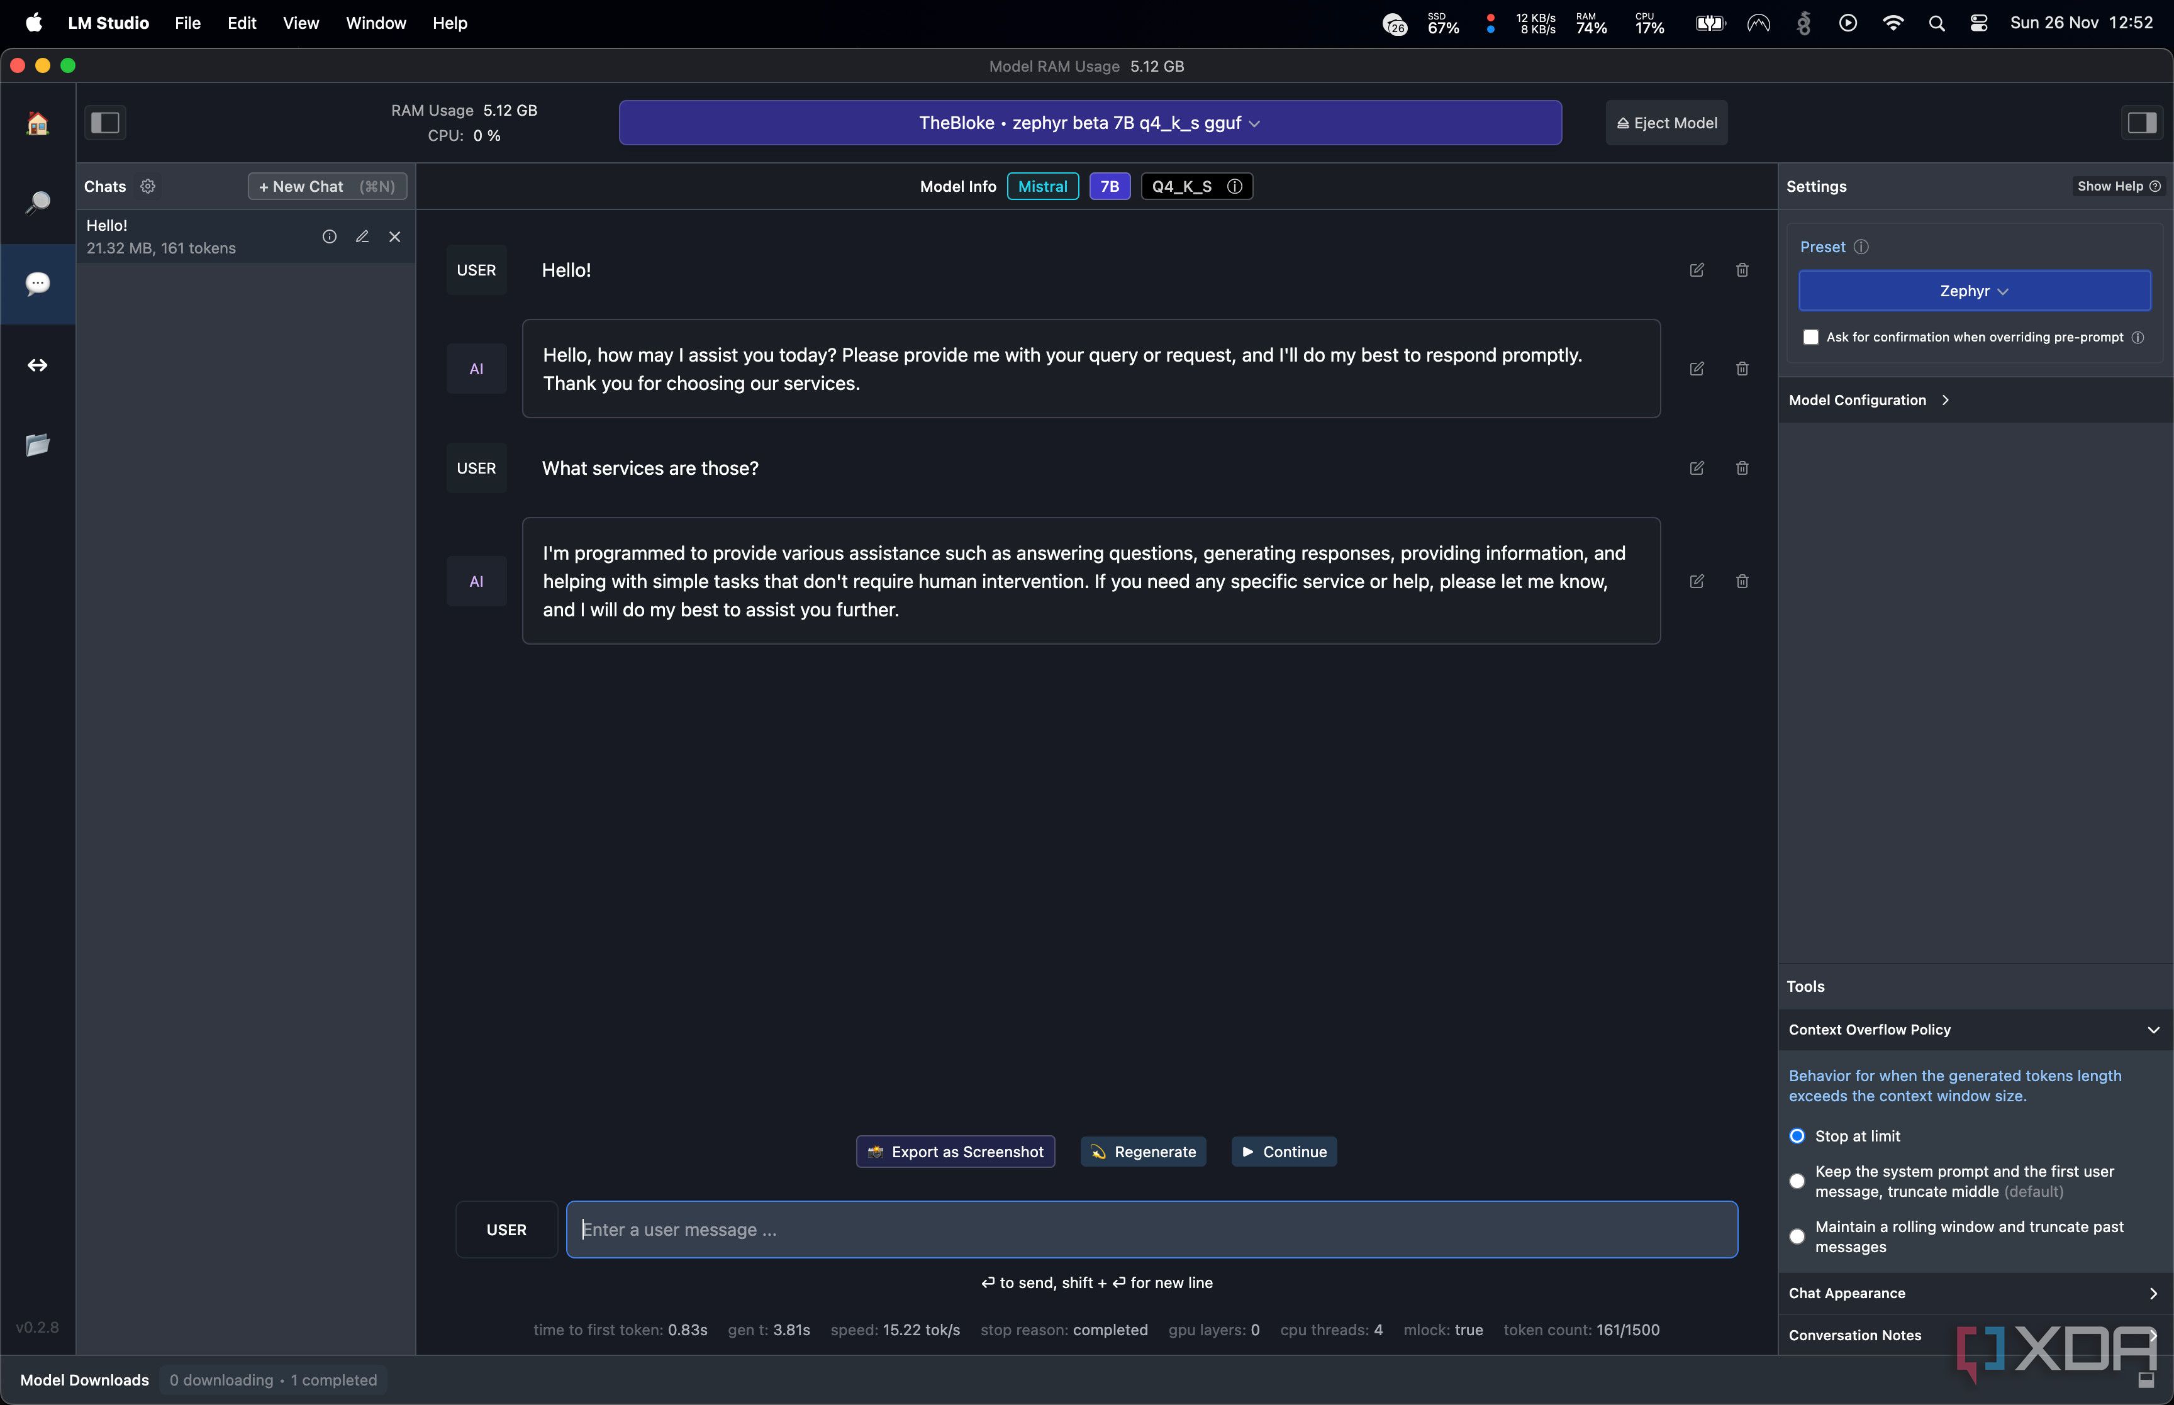Select Keep system prompt radio button
Screen dimensions: 2174x1405
(1795, 1180)
